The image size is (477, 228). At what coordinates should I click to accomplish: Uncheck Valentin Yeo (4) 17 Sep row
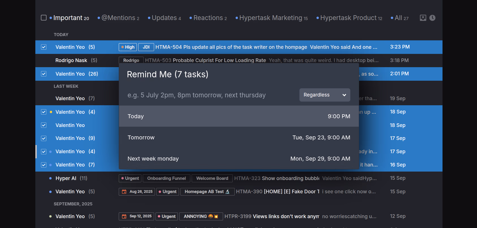44,152
